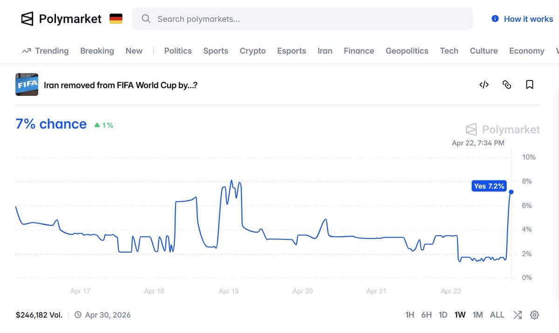The width and height of the screenshot is (559, 333).
Task: Click the FIFA market thumbnail
Action: point(27,85)
